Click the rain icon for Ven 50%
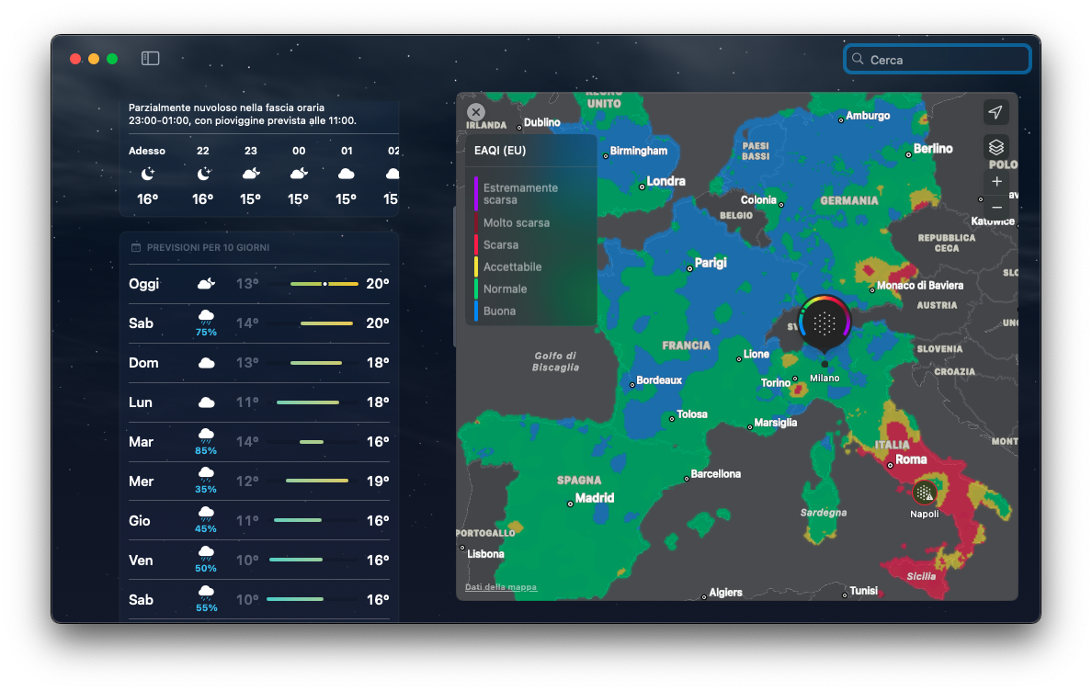 tap(206, 555)
